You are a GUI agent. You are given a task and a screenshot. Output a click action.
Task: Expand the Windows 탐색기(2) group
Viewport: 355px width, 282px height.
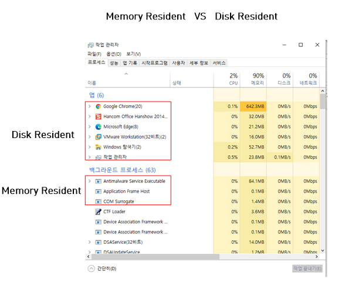click(x=89, y=147)
